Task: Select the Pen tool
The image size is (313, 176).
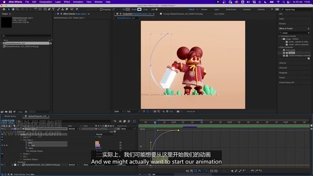Action: [x=49, y=9]
